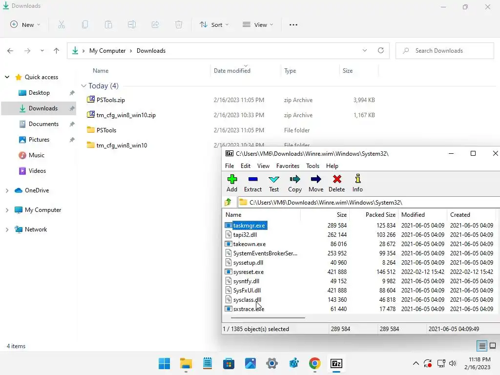Open the taskbar clock and date

point(478,363)
